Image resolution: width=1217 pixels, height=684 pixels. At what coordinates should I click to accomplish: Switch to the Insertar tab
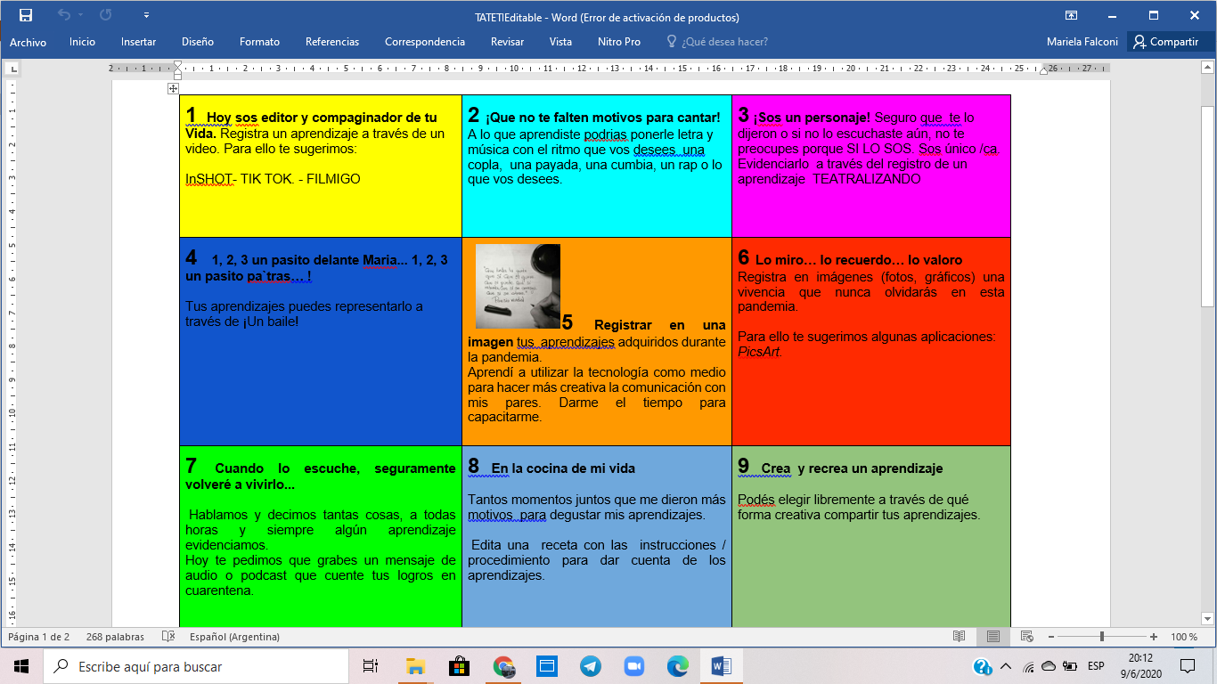pos(138,42)
